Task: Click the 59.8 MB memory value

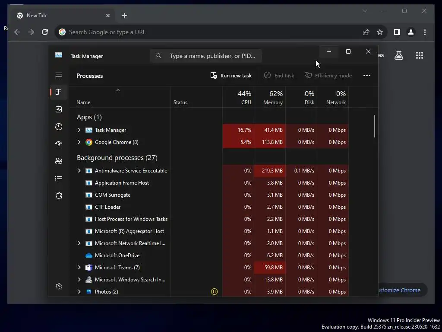Action: coord(270,267)
